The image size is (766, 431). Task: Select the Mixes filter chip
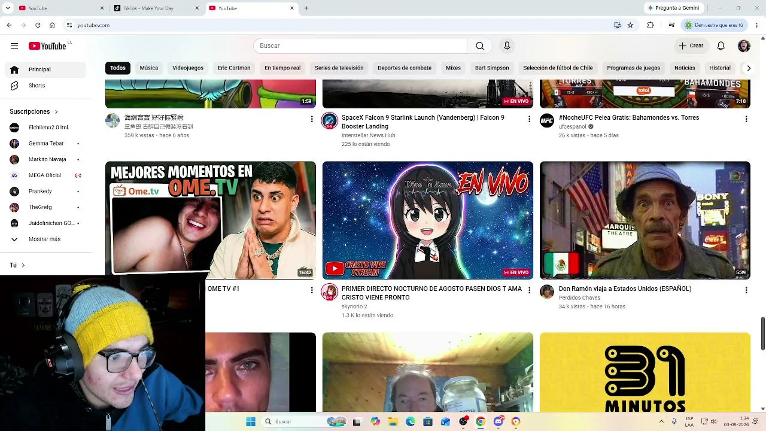pos(453,68)
